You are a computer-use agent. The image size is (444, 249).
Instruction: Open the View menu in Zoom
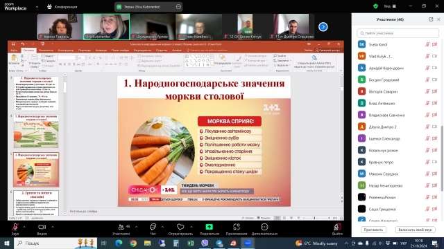(390, 6)
